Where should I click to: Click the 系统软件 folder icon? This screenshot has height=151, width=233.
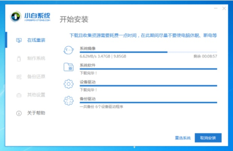tap(69, 67)
